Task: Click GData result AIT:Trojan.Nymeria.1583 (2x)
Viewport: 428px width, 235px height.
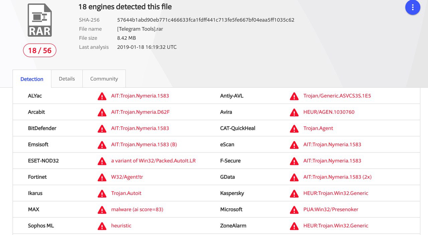Action: (x=337, y=177)
